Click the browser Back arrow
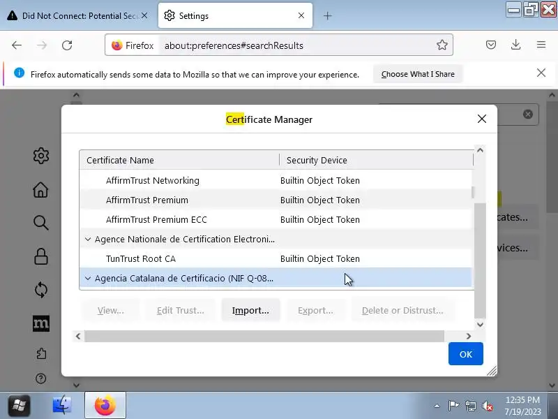Screen dimensions: 558x419 point(17,45)
